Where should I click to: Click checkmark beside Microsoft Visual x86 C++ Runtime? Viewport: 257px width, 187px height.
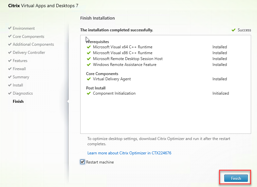click(88, 53)
